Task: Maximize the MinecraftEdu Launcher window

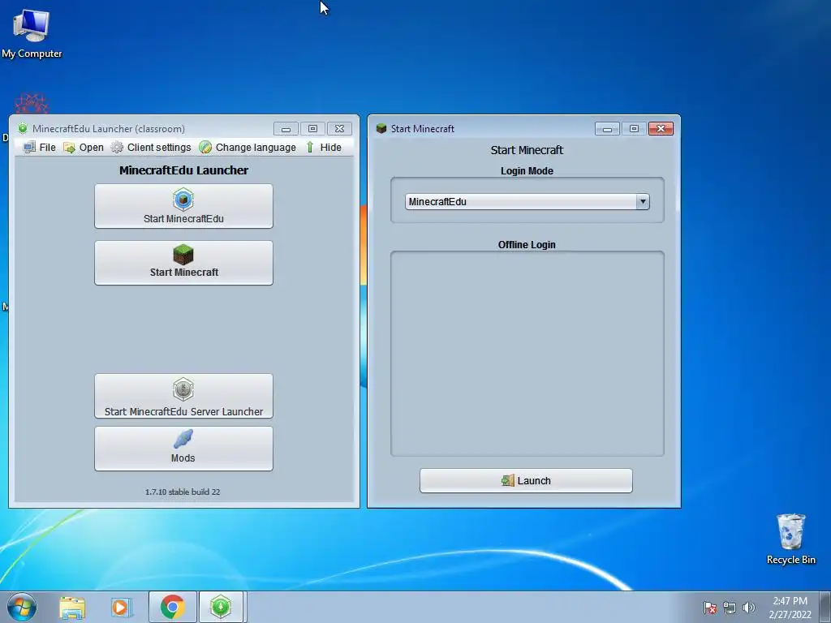Action: pos(312,129)
